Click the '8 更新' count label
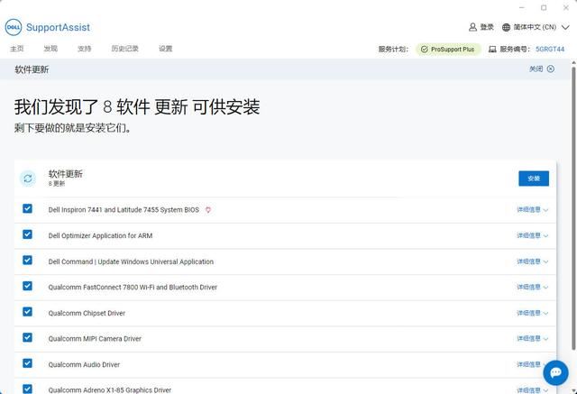This screenshot has height=394, width=577. 56,184
